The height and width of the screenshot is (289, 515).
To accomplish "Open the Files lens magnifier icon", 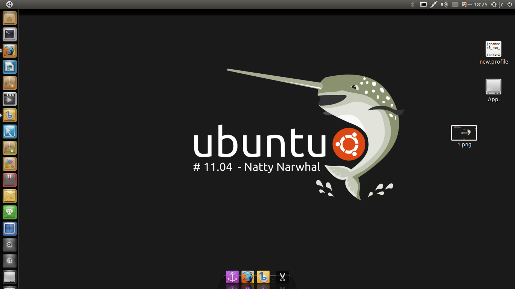I will click(9, 261).
